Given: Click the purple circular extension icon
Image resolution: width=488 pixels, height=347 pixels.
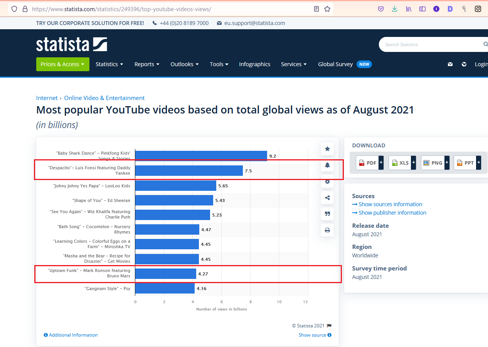Looking at the screenshot, I should click(x=436, y=9).
